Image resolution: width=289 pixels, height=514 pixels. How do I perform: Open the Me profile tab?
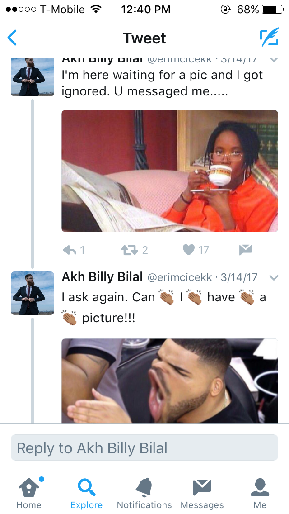point(260,493)
